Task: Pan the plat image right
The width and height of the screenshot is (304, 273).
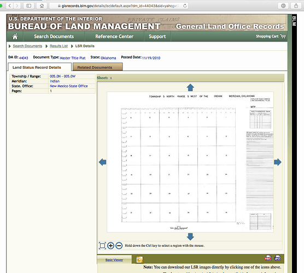Action: (x=278, y=162)
